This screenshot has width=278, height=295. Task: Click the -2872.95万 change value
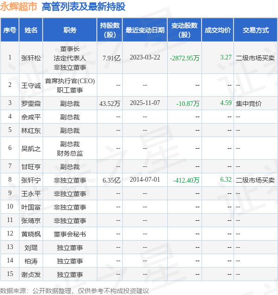[x=184, y=58]
